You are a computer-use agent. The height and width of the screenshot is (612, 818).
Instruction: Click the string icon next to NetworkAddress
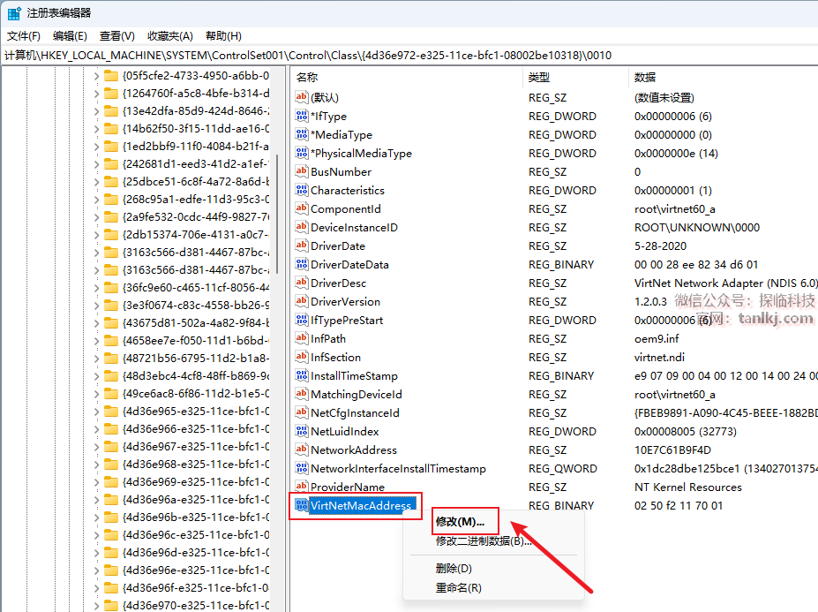[x=301, y=450]
